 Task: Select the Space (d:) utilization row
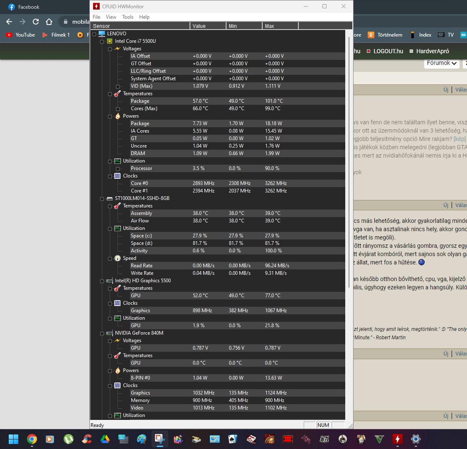pos(237,244)
